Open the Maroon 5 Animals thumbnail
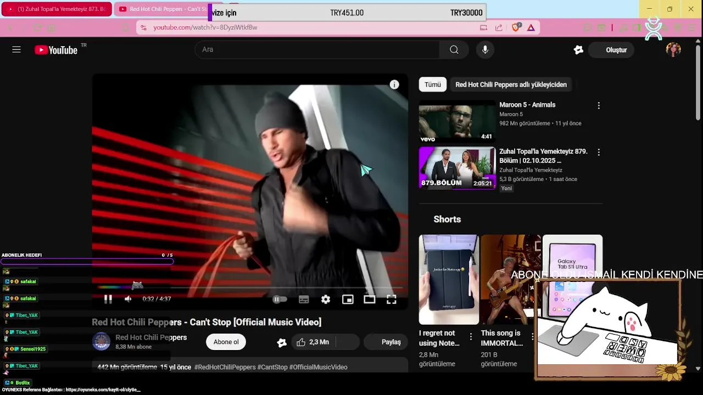The height and width of the screenshot is (395, 703). coord(457,121)
